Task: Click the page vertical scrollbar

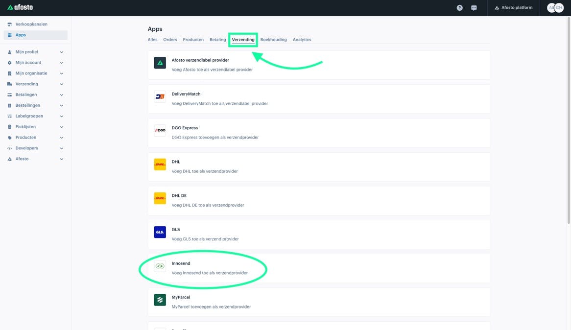Action: pos(569,120)
